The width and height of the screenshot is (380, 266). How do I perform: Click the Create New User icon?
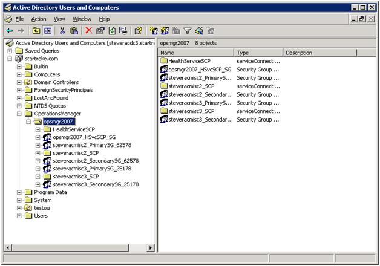point(154,31)
